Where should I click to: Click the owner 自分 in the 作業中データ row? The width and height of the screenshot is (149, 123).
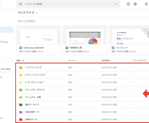click(x=70, y=119)
